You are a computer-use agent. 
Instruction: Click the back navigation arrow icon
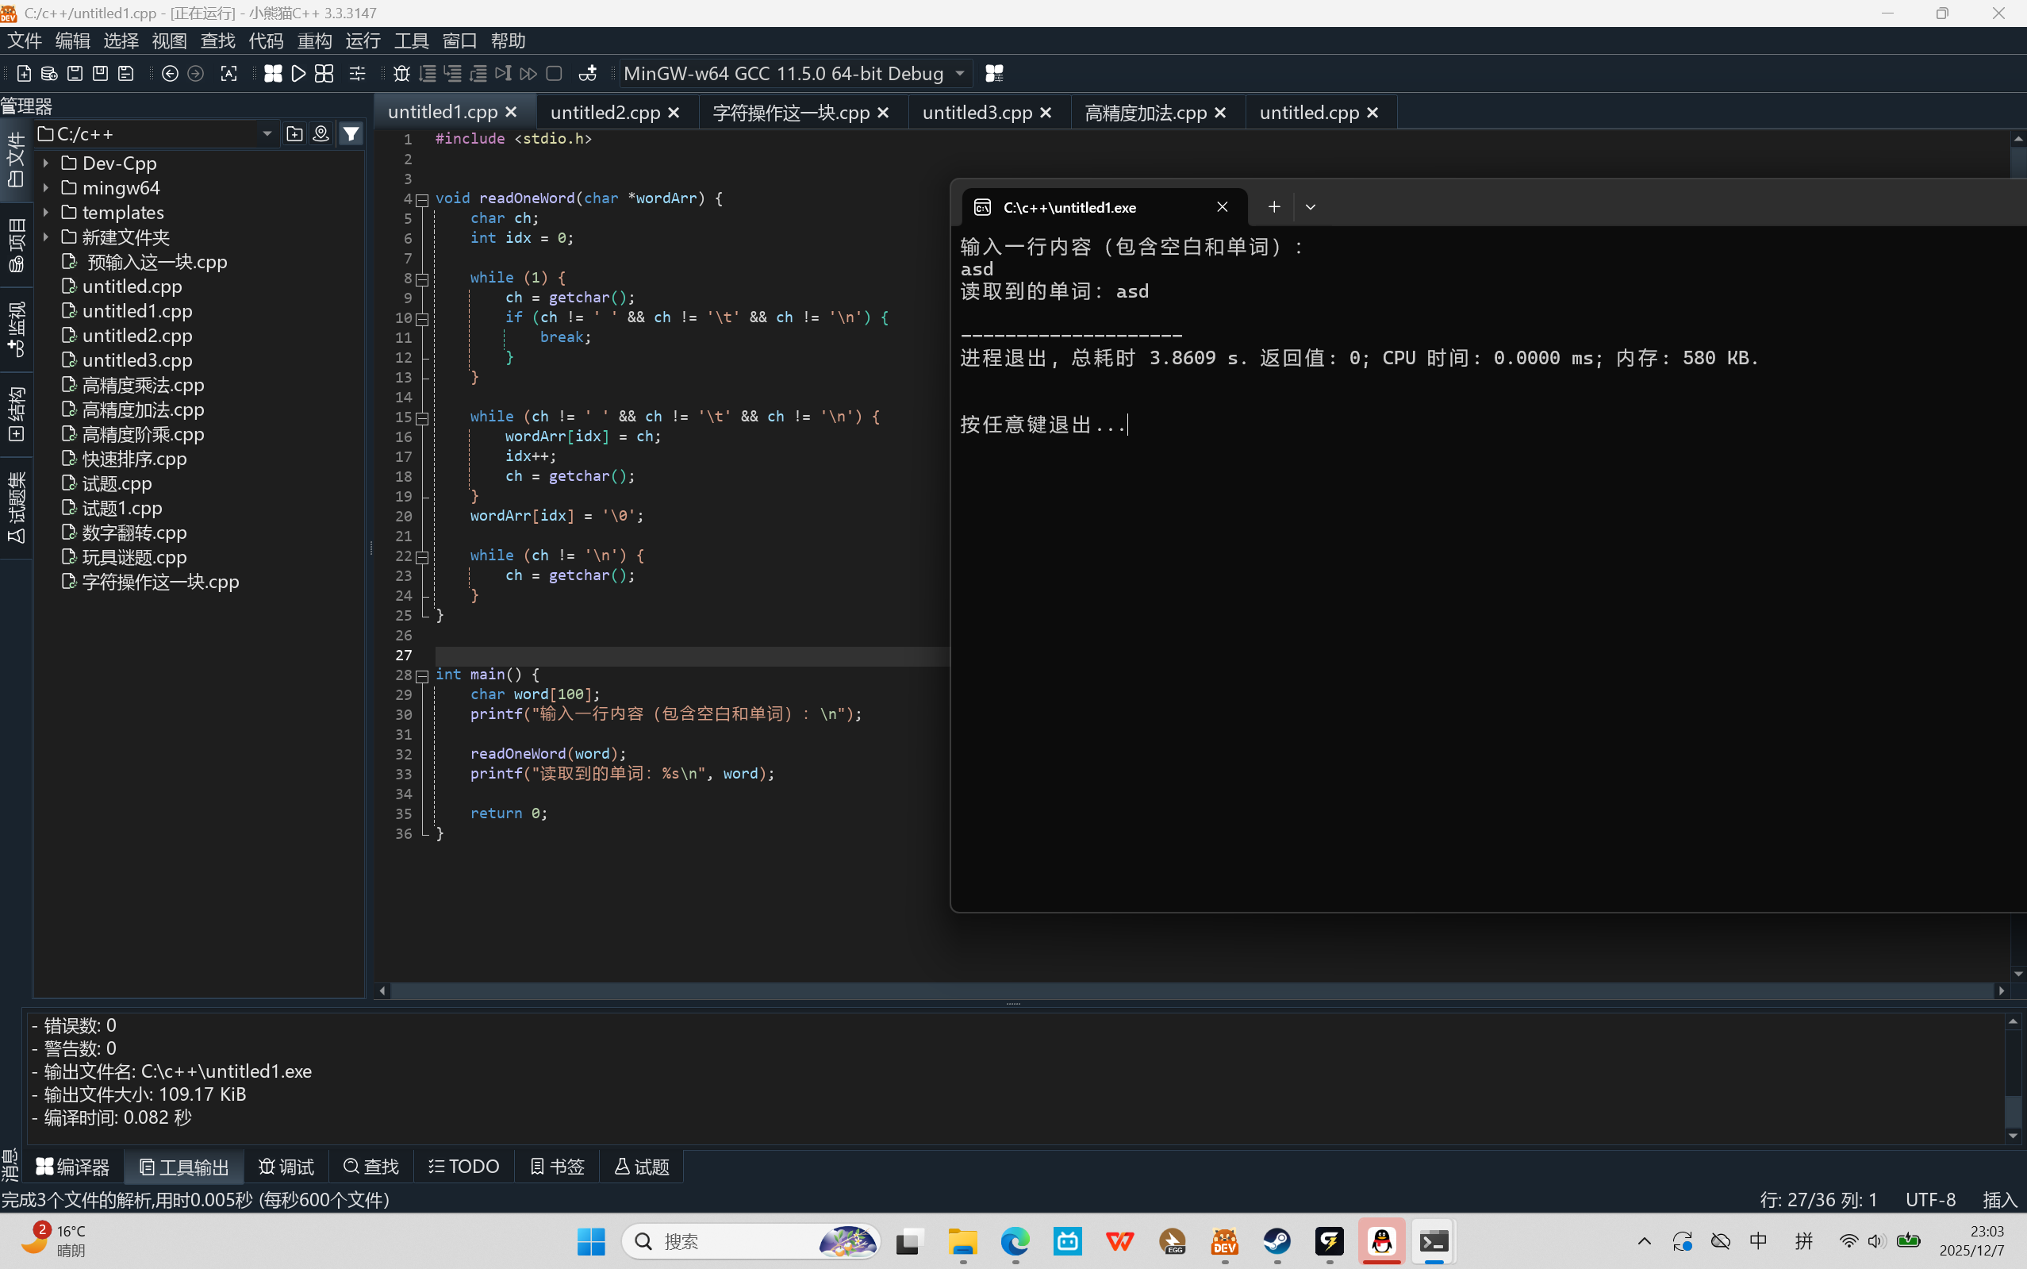pos(170,74)
